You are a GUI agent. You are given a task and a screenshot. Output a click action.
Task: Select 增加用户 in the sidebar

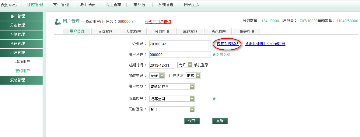(x=23, y=61)
